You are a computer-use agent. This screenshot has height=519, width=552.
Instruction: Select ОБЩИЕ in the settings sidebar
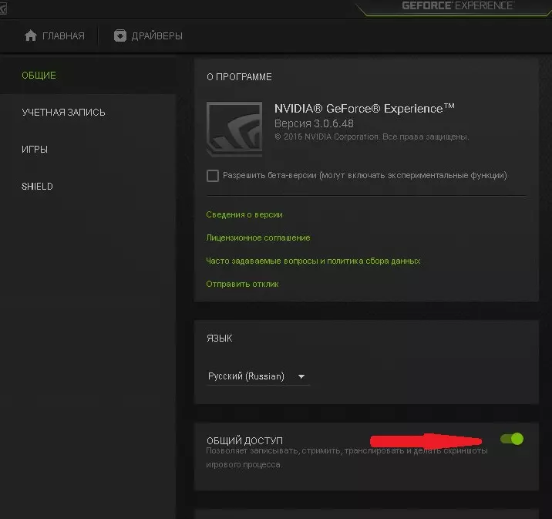pos(39,76)
